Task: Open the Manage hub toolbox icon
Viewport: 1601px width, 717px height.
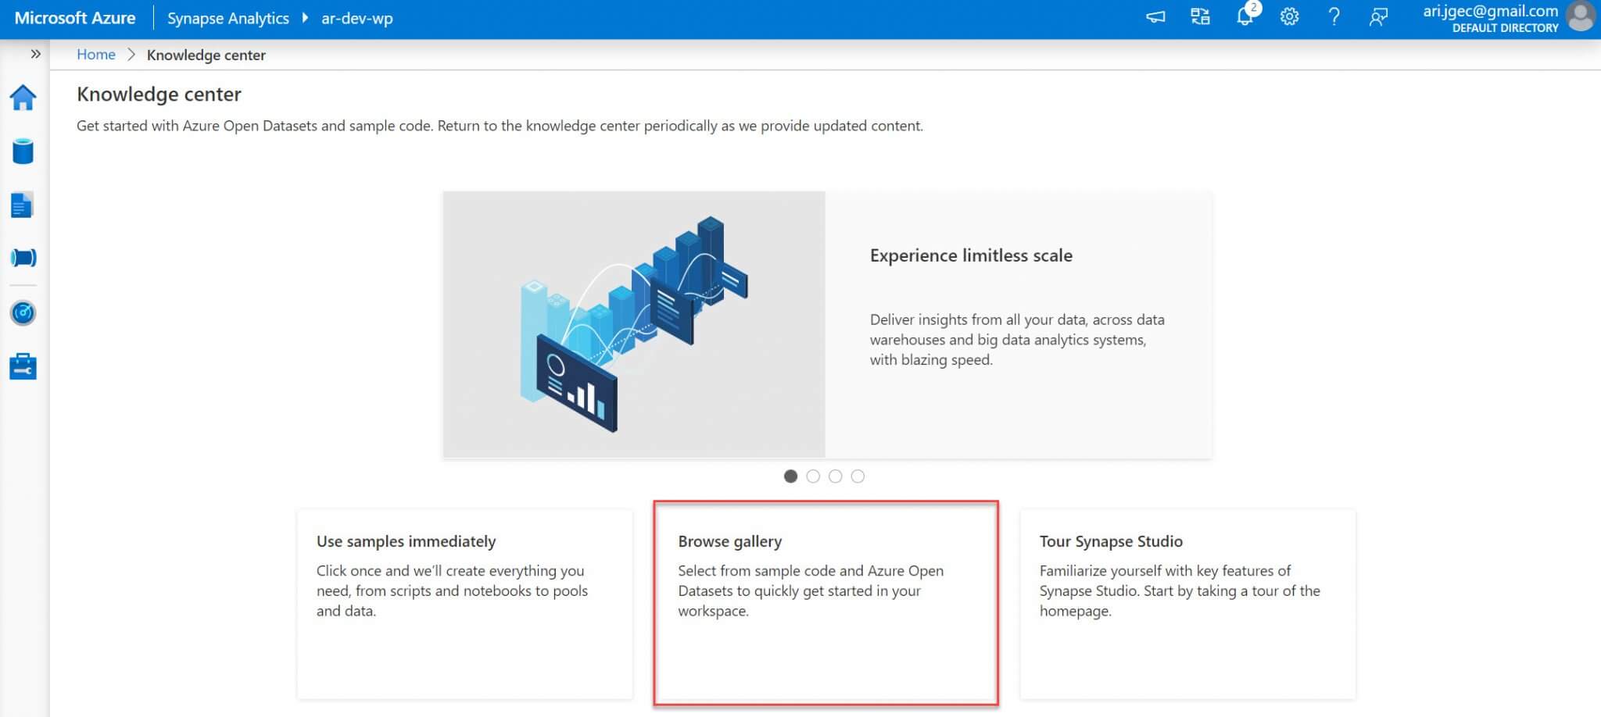Action: click(23, 366)
